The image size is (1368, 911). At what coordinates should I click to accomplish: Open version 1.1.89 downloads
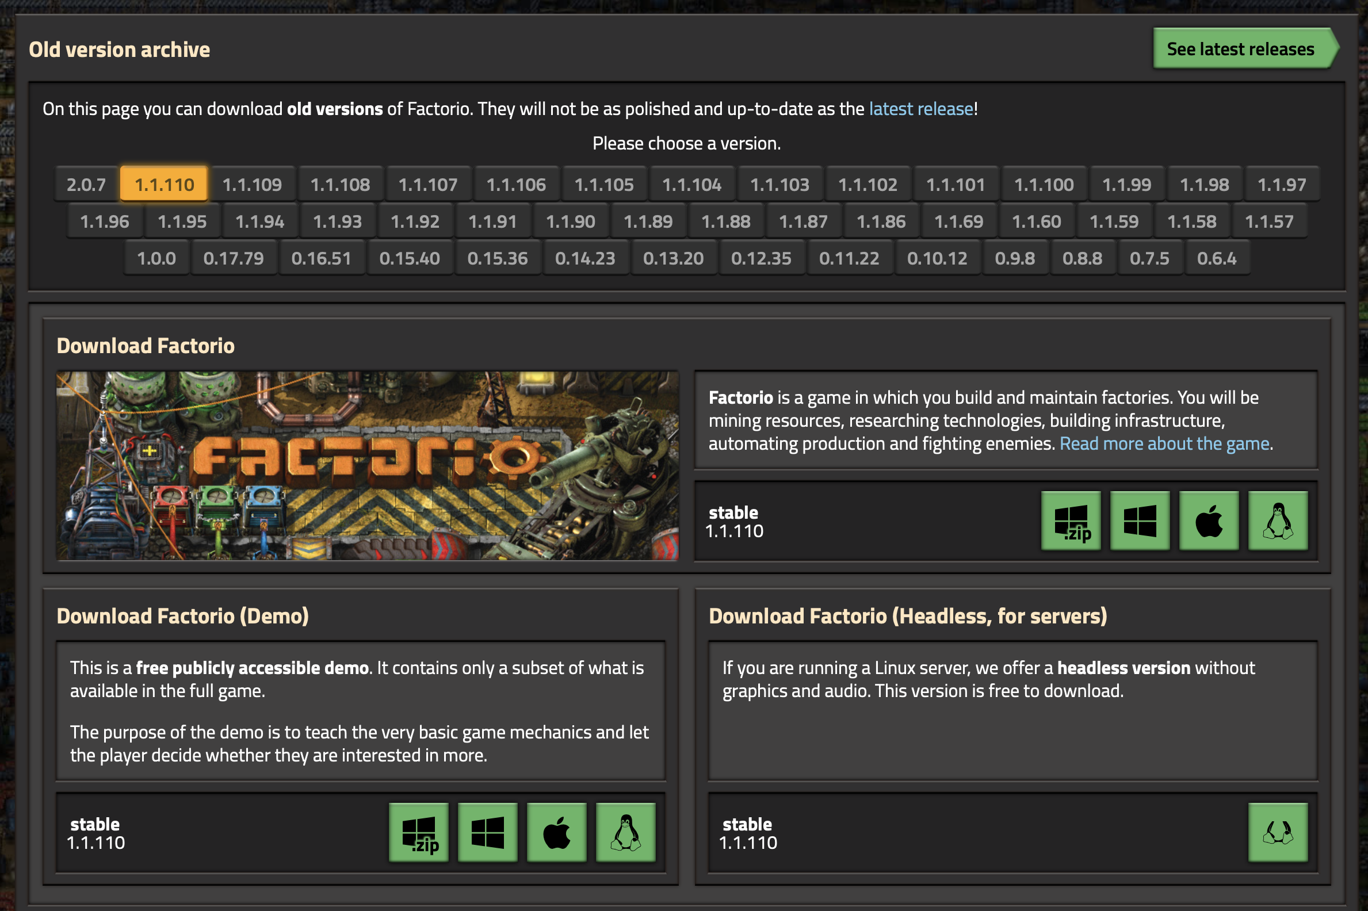tap(648, 221)
